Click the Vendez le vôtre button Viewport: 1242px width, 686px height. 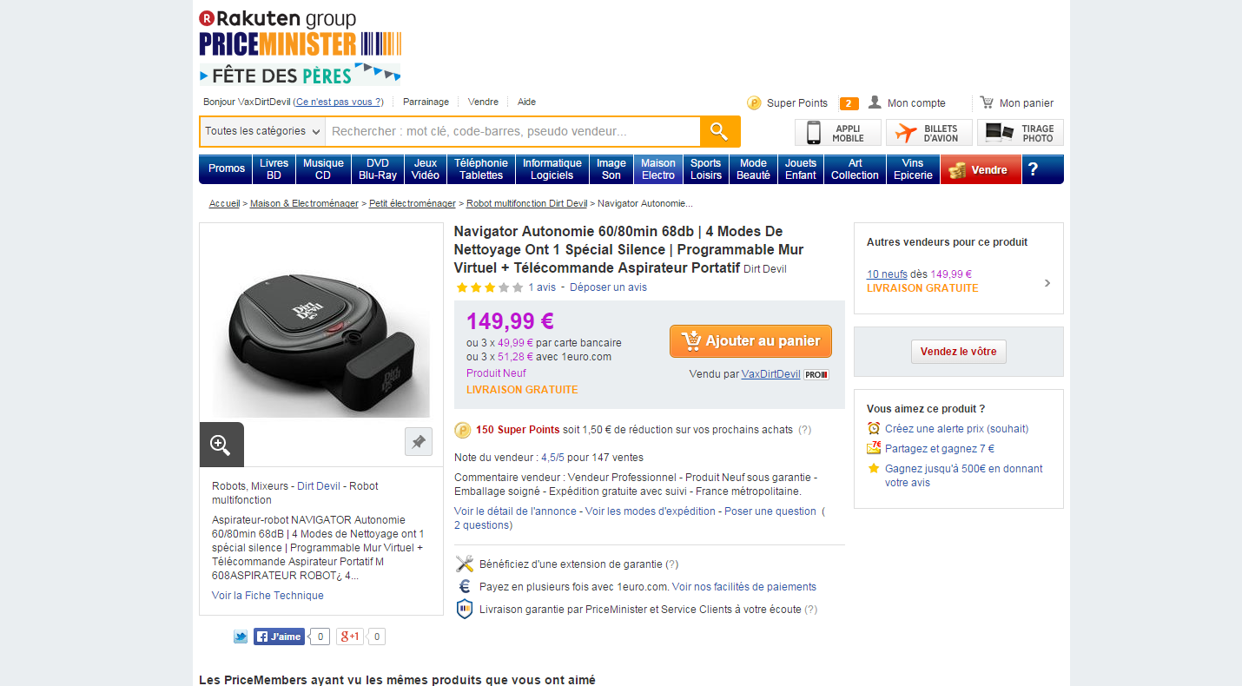tap(959, 352)
